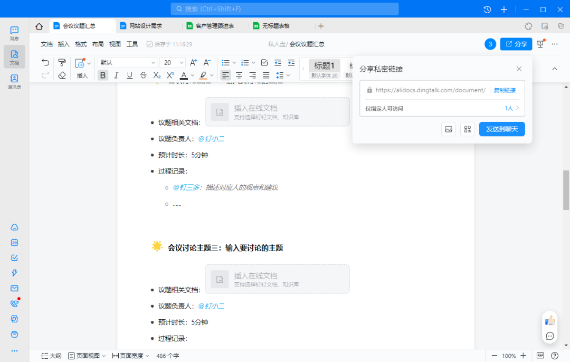Screen dimensions: 570x362
Task: Increase font size with A+ icon
Action: point(193,62)
